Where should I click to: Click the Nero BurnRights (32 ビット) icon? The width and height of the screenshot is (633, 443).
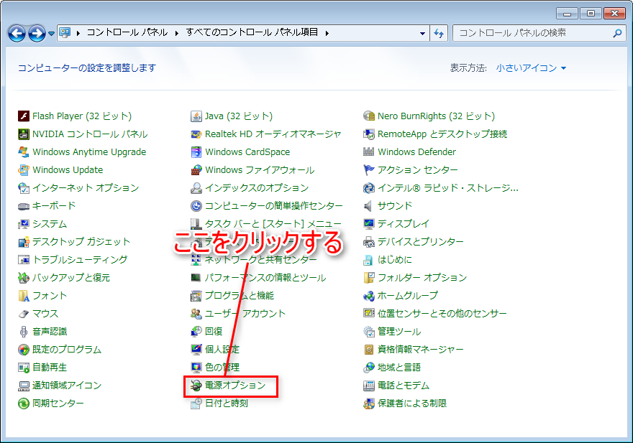tap(369, 116)
